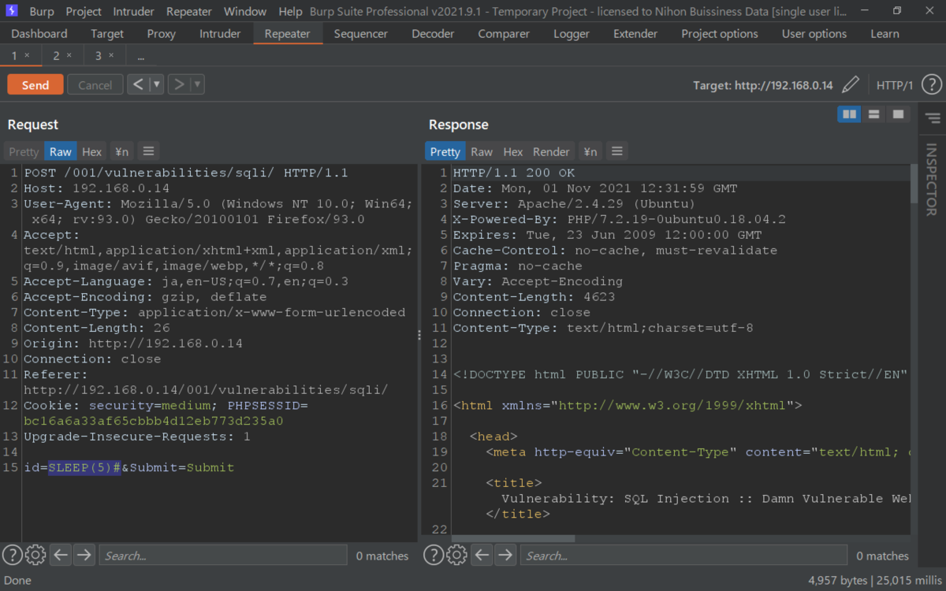Switch request view to Raw

tap(61, 151)
